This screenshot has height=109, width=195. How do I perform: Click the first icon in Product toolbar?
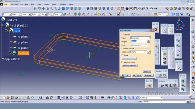[160, 75]
